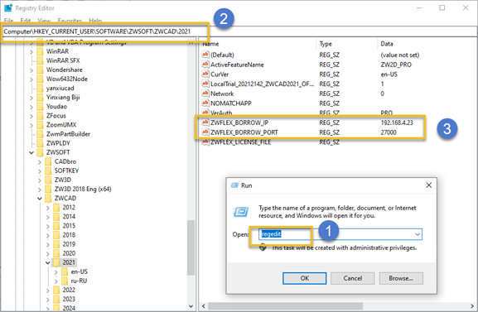Click the CADbro folder icon
The height and width of the screenshot is (312, 478).
tap(48, 161)
